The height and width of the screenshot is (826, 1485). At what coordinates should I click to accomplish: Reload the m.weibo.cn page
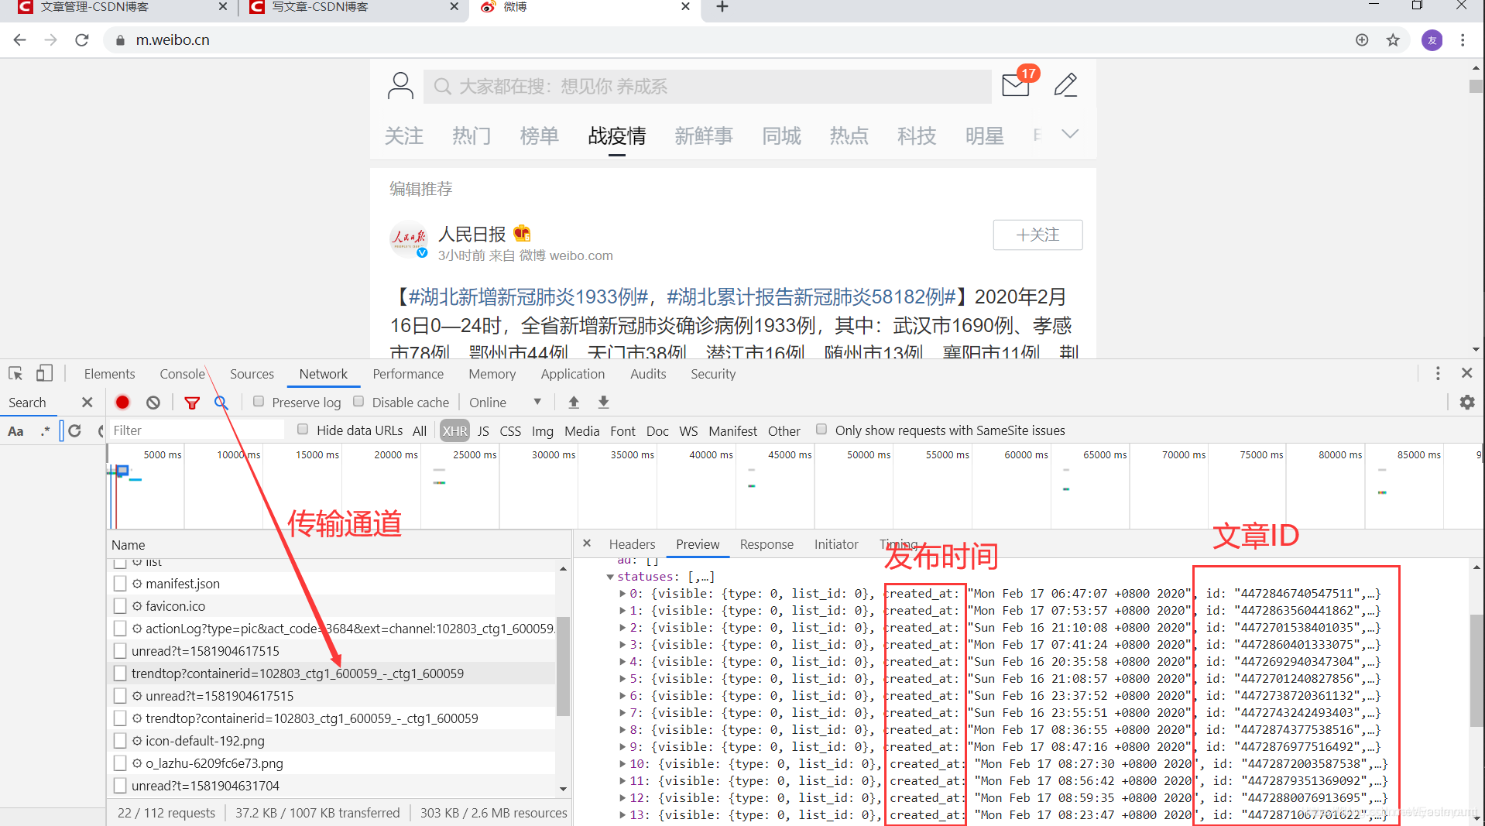pos(82,40)
